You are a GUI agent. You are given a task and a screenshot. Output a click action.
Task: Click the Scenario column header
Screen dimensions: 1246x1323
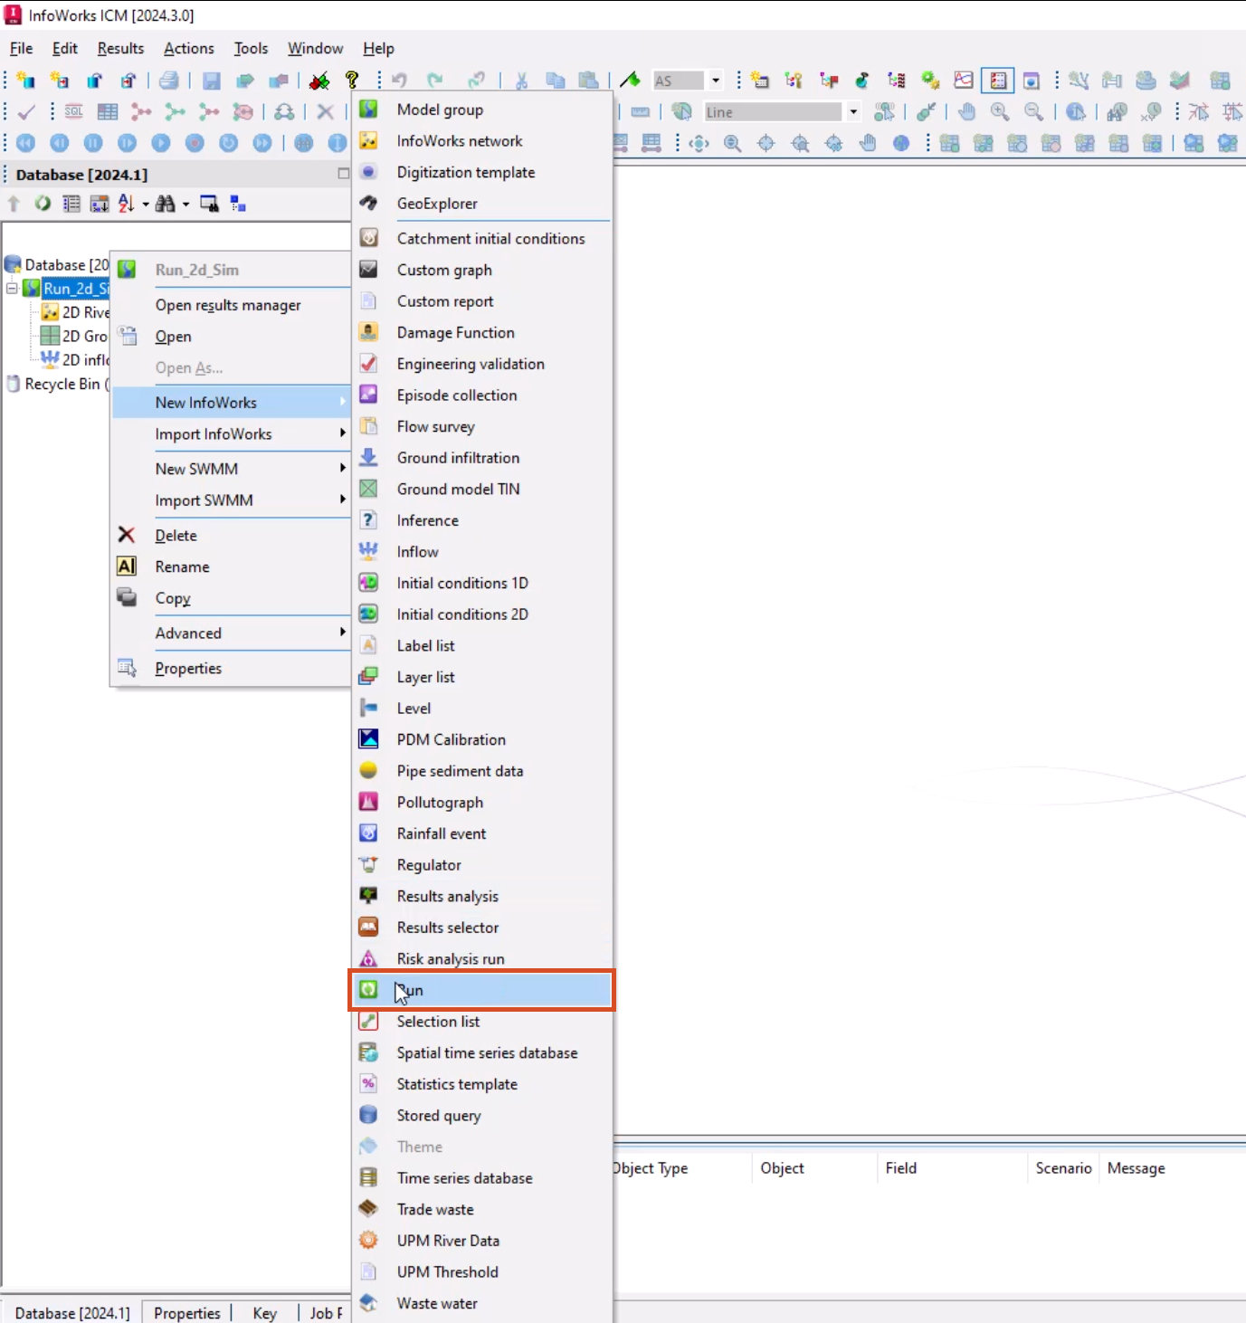[x=1063, y=1168]
